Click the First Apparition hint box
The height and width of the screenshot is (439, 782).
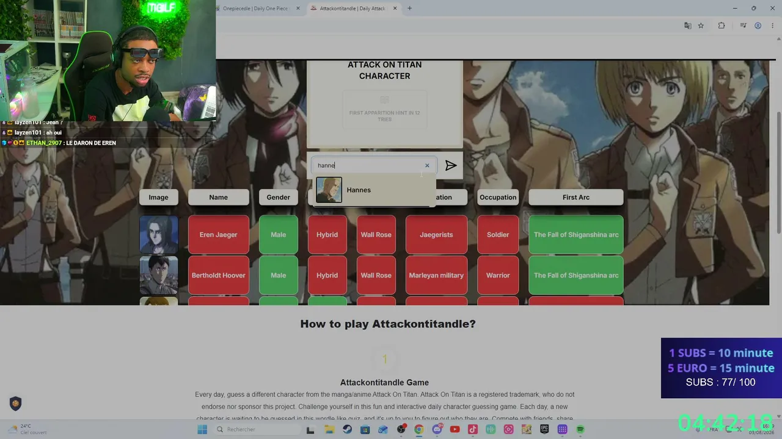tap(384, 110)
